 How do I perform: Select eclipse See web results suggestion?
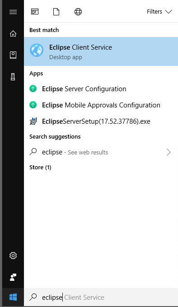pos(101,152)
